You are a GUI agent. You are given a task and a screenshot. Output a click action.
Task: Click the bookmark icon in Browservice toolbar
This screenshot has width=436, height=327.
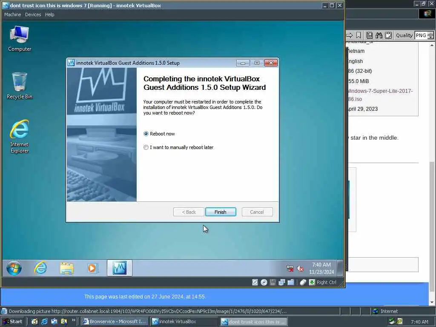coord(359,35)
